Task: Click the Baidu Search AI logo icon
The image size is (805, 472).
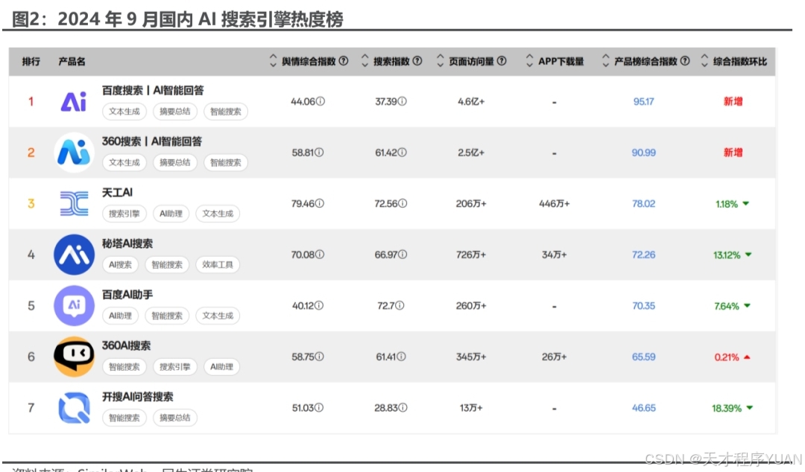Action: (x=74, y=101)
